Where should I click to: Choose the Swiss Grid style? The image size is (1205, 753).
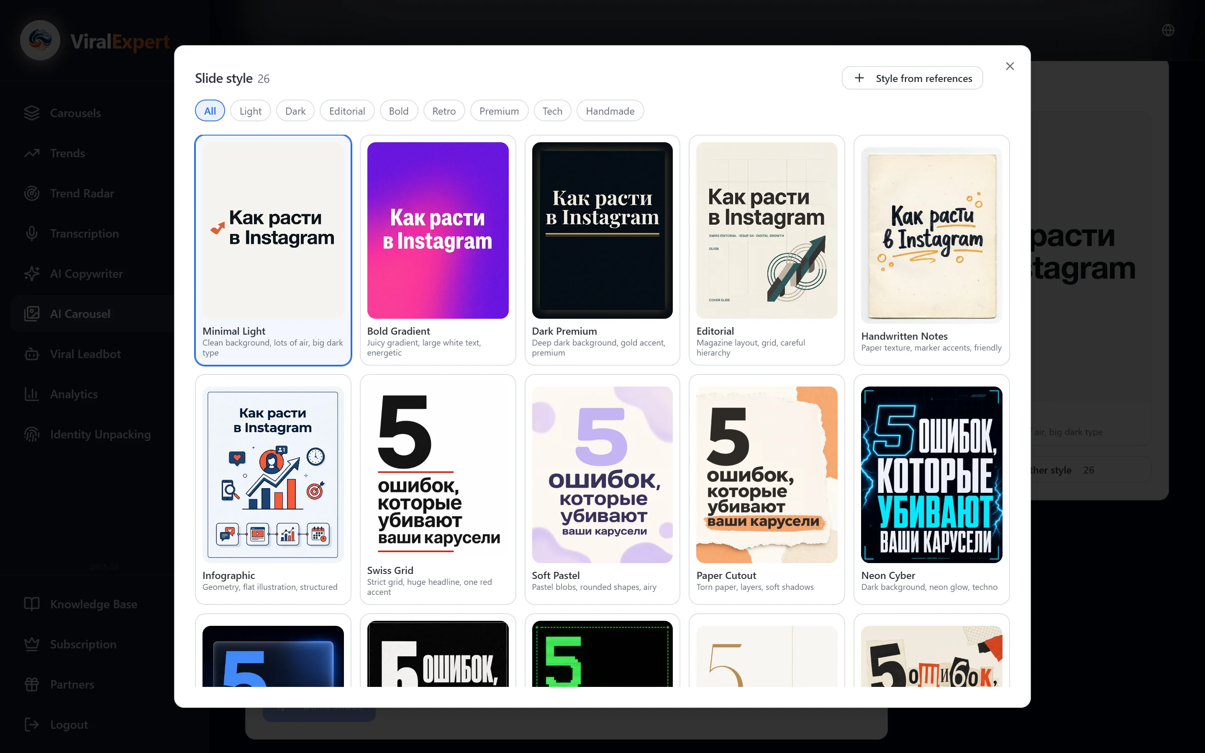tap(438, 489)
